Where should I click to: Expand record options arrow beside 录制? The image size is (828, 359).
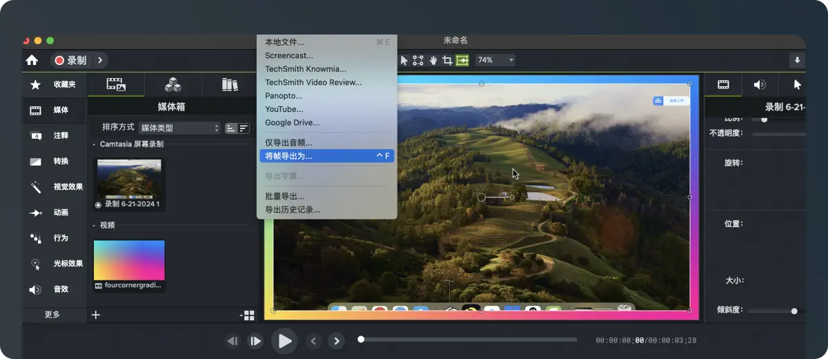100,60
